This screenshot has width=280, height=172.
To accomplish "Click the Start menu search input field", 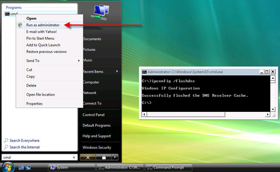I will click(x=40, y=158).
